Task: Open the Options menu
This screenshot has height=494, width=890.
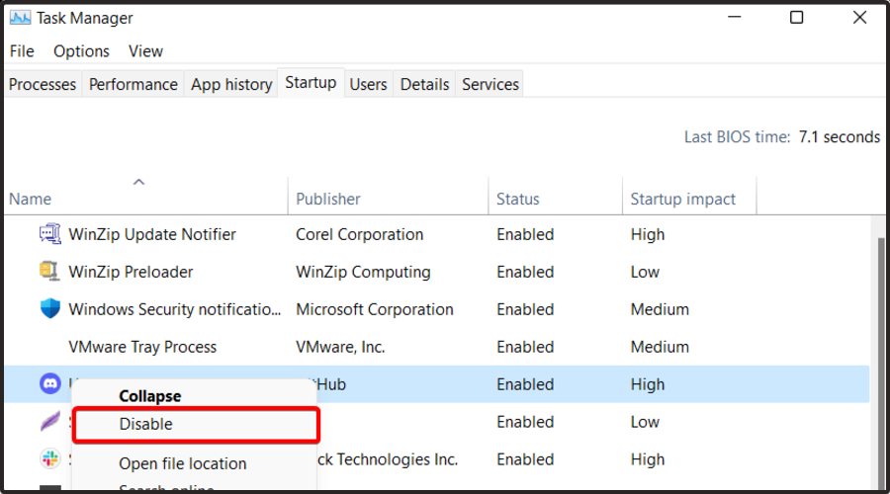Action: click(x=81, y=51)
